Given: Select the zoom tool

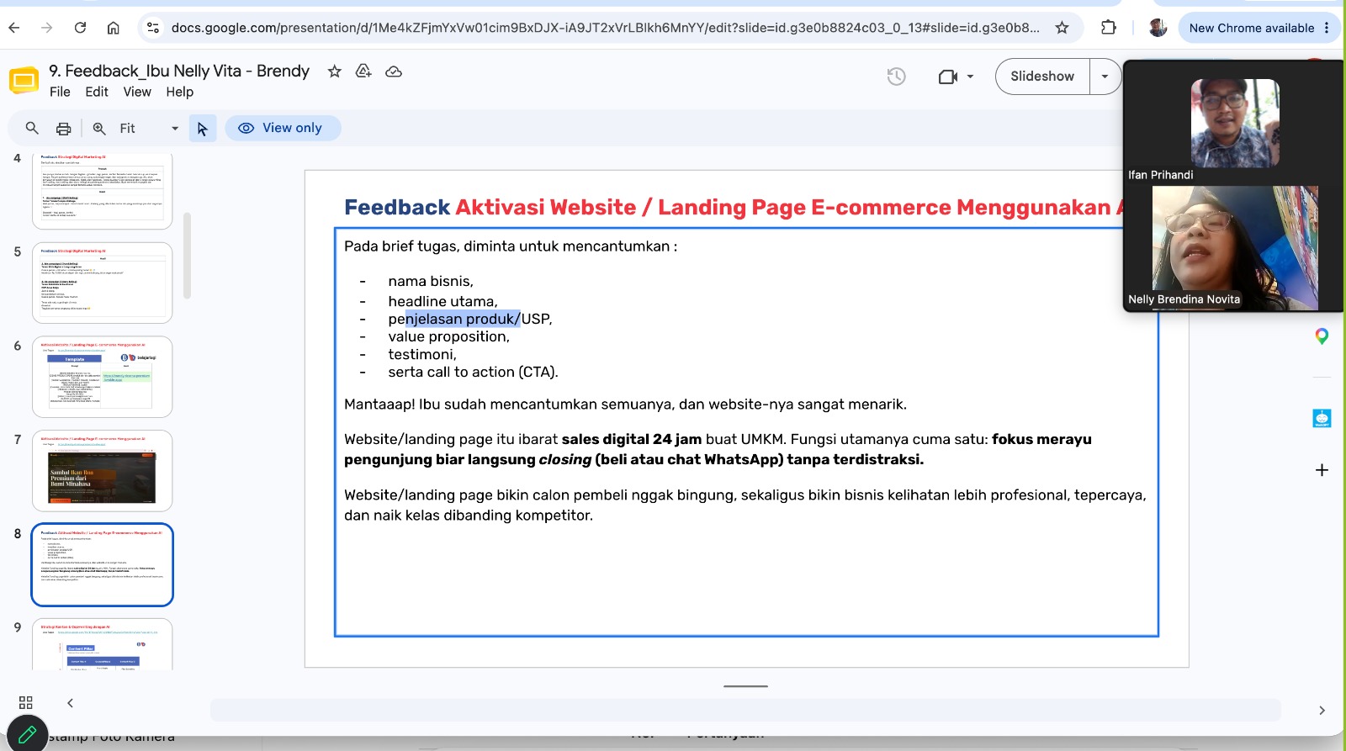Looking at the screenshot, I should [x=99, y=128].
